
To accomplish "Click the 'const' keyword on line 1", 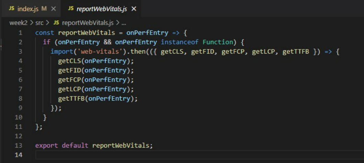I will point(45,33).
